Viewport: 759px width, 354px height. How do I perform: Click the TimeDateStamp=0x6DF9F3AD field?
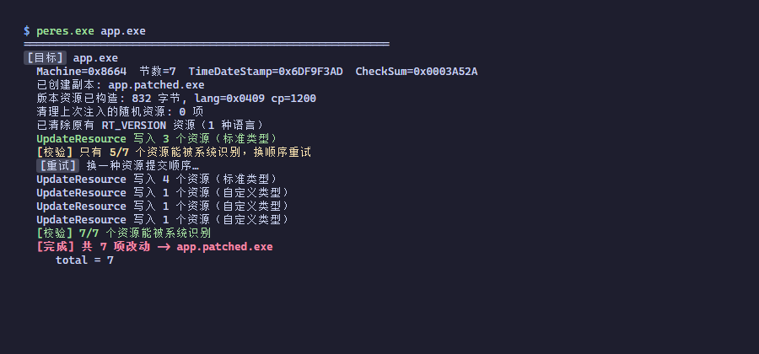(266, 72)
